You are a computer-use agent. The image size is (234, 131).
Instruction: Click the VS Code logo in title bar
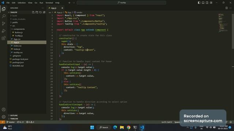pos(3,3)
